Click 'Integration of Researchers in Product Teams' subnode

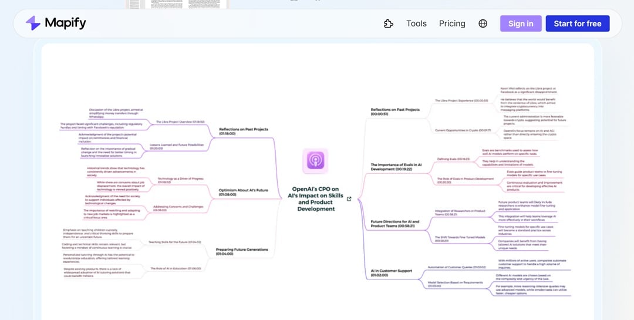pos(460,213)
